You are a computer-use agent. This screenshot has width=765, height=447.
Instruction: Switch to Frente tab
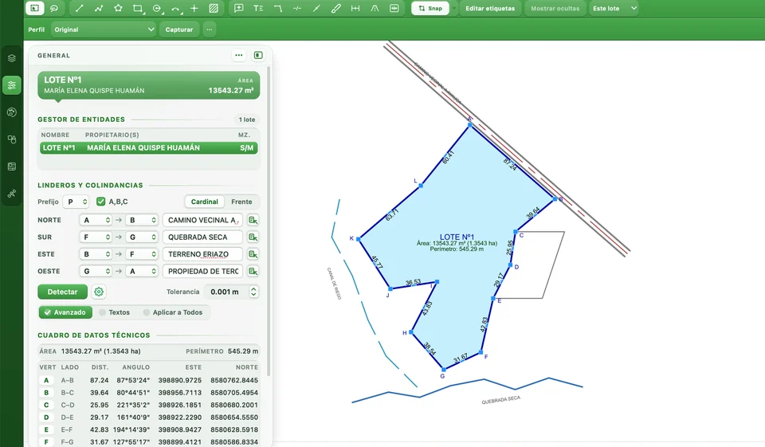coord(241,202)
